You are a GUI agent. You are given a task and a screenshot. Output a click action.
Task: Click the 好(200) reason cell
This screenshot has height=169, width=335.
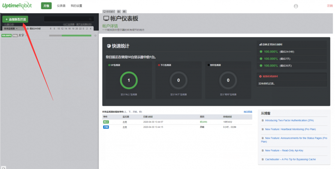tap(203, 122)
